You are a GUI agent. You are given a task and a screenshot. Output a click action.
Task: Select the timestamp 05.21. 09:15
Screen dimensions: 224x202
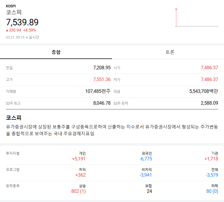(15, 37)
